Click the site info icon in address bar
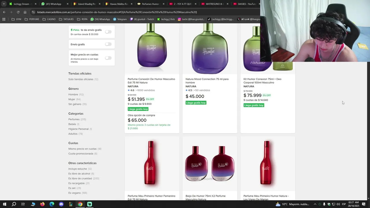The height and width of the screenshot is (208, 370). pos(33,12)
